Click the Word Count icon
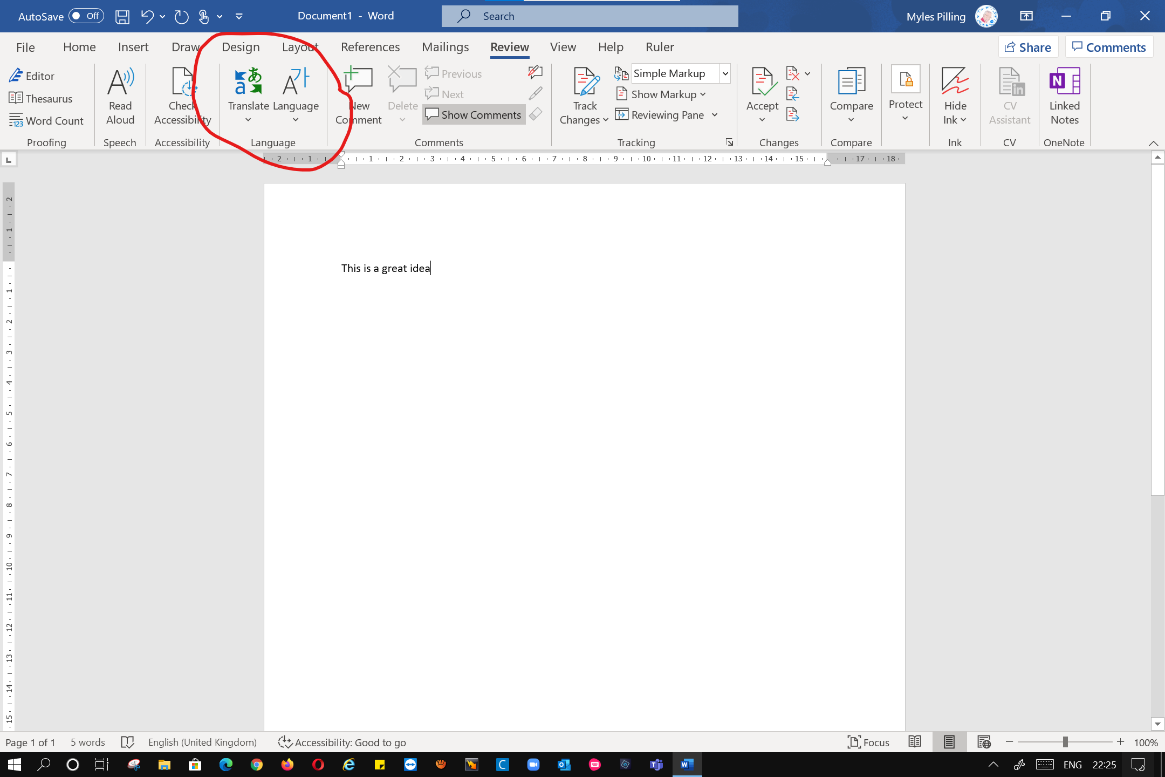 [46, 121]
